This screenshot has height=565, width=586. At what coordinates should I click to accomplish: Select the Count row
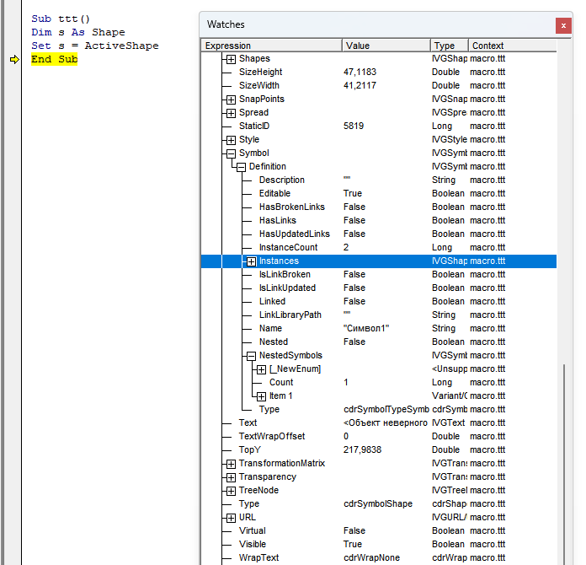tap(379, 382)
